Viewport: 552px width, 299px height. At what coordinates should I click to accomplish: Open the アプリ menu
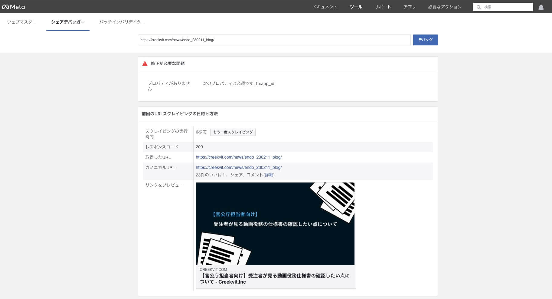(409, 7)
